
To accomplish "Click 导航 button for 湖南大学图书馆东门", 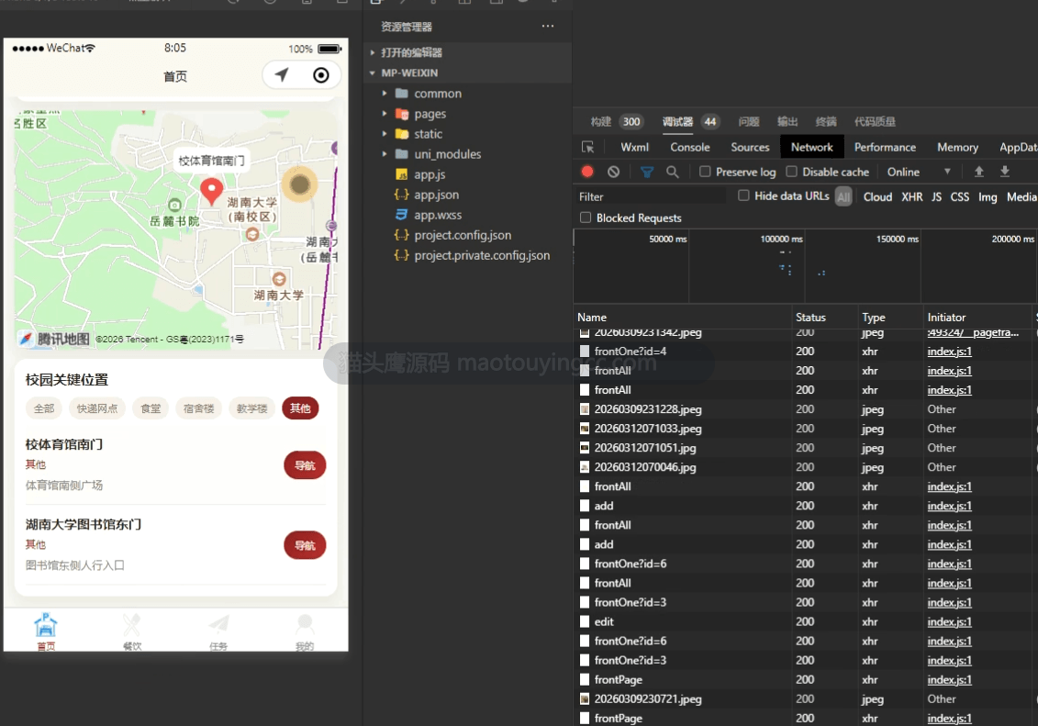I will coord(305,545).
